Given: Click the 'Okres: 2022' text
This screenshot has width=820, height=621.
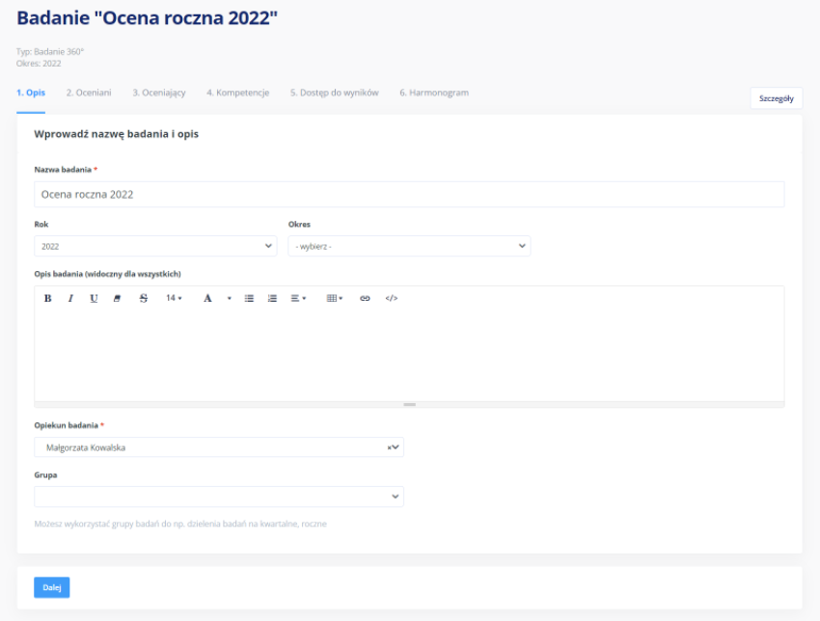Looking at the screenshot, I should coord(39,64).
